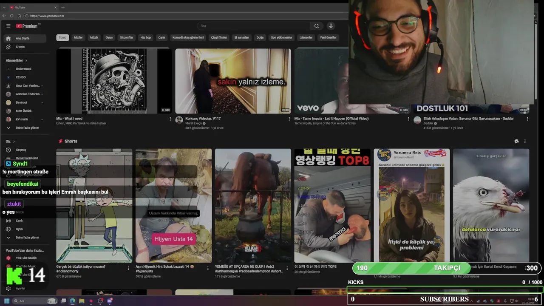The width and height of the screenshot is (544, 306).
Task: Go back with the browser back arrow
Action: point(4,16)
